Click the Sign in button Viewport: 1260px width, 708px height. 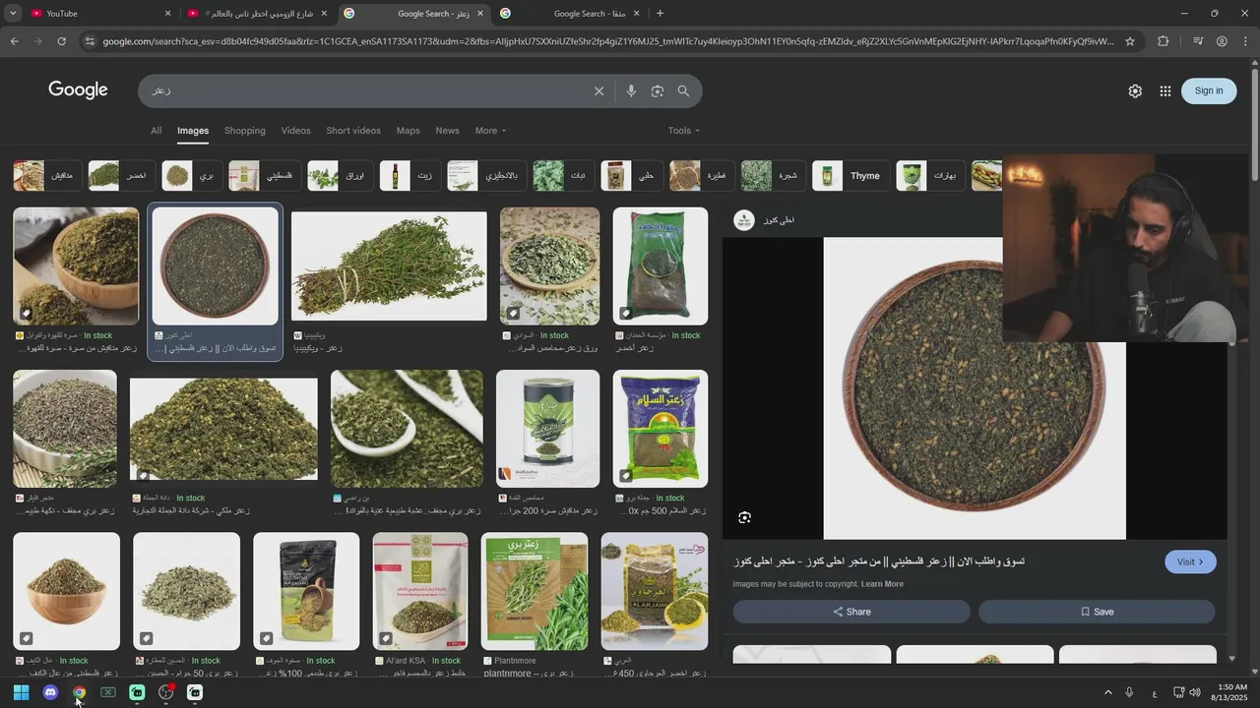pos(1208,90)
